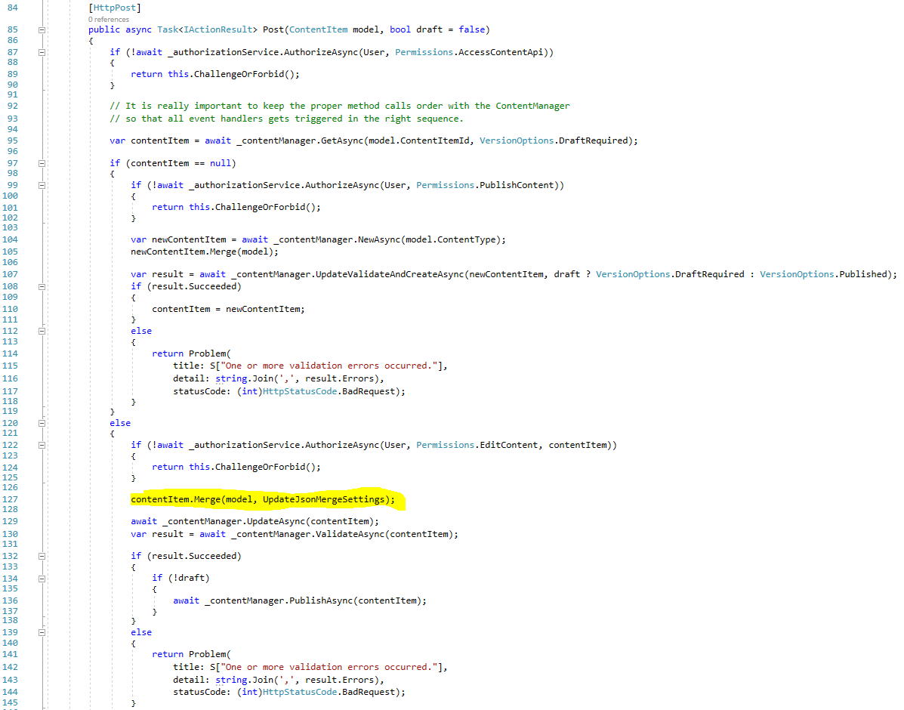Click NewAsync on line 104
This screenshot has width=904, height=710.
[379, 239]
